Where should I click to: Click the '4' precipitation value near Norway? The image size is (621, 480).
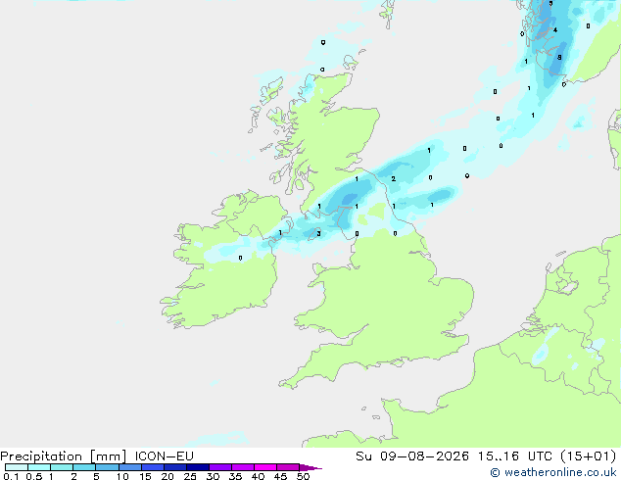coord(555,30)
